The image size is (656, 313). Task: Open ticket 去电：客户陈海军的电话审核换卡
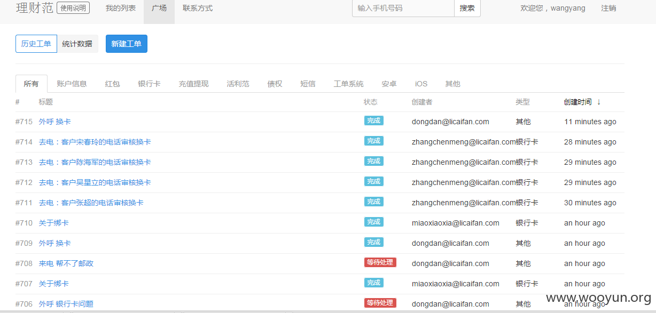[x=95, y=162]
